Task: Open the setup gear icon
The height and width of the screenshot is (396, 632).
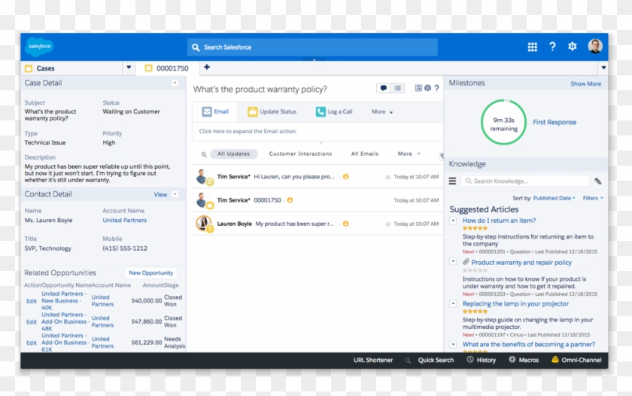Action: (572, 47)
